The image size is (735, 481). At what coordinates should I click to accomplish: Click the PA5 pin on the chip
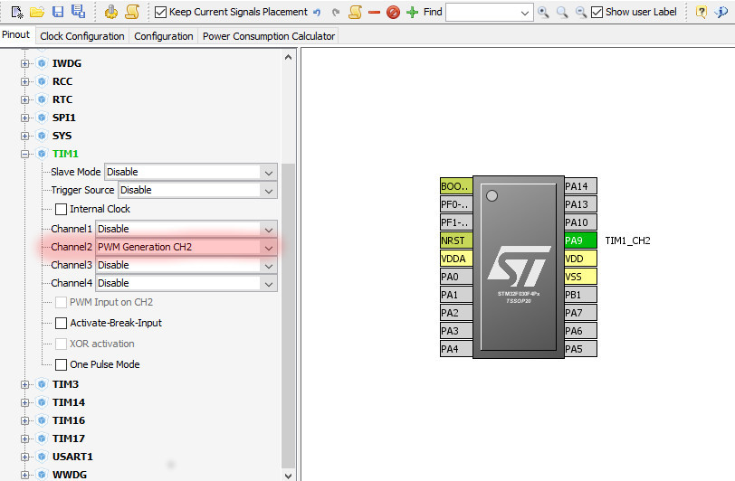pos(580,349)
